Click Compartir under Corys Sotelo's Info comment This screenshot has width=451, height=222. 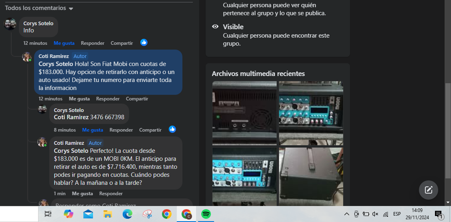click(x=121, y=43)
